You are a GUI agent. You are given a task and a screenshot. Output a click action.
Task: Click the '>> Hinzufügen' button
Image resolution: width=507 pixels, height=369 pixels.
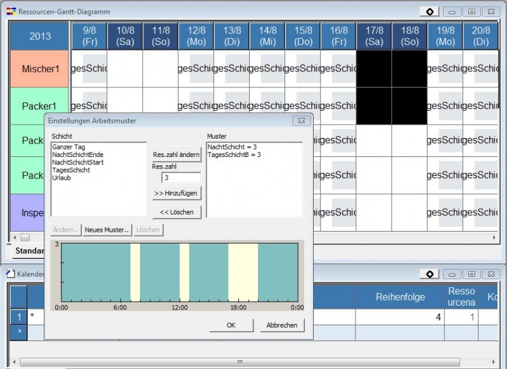pyautogui.click(x=177, y=193)
